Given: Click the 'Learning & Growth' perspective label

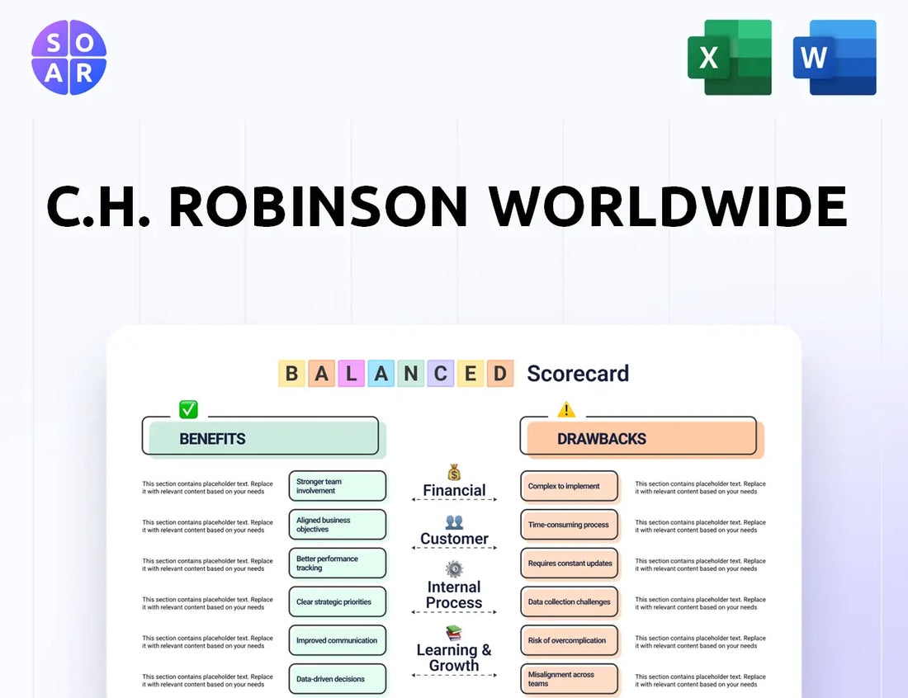Looking at the screenshot, I should tap(454, 658).
